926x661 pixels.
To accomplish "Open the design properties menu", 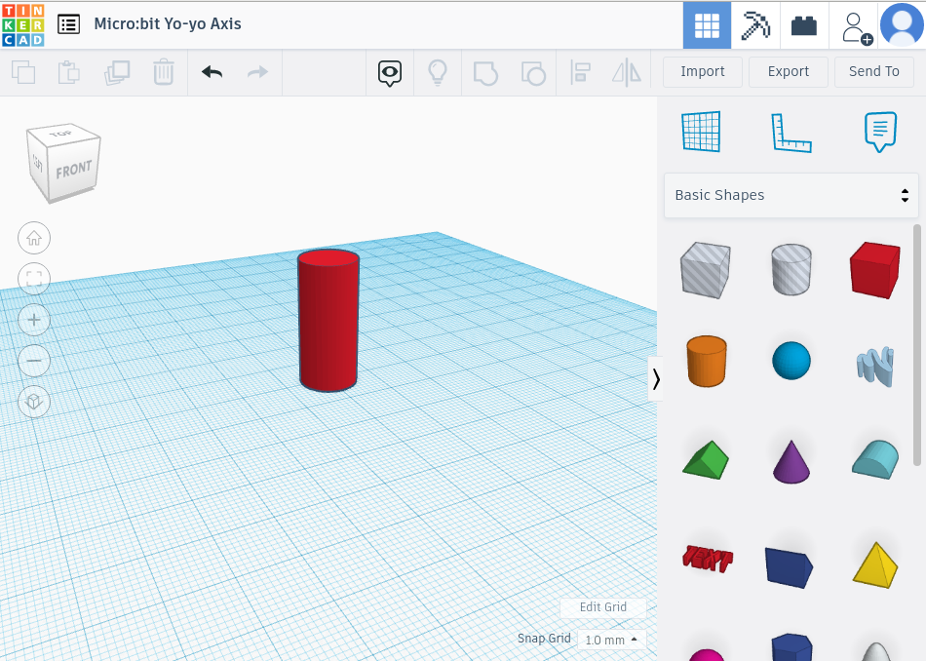I will [x=67, y=23].
